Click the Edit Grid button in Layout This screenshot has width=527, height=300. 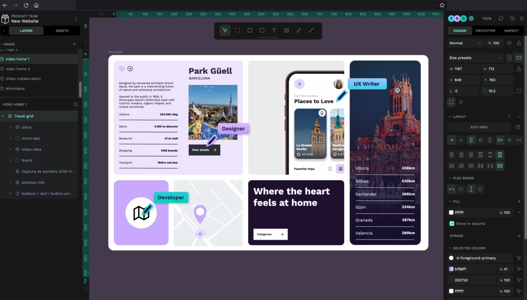pyautogui.click(x=479, y=127)
